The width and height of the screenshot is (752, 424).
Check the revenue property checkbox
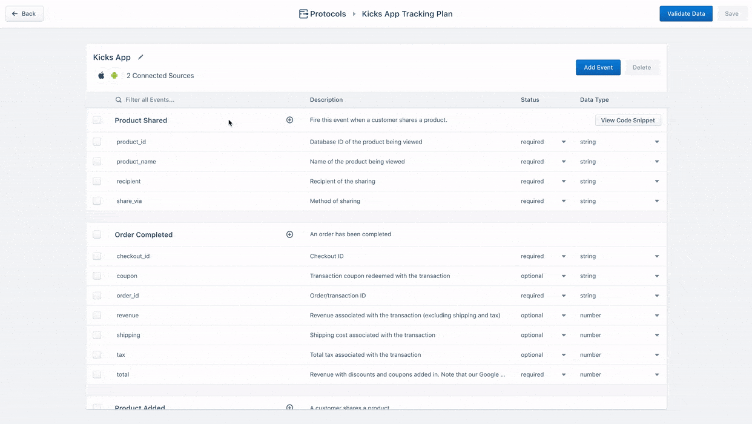pos(97,315)
